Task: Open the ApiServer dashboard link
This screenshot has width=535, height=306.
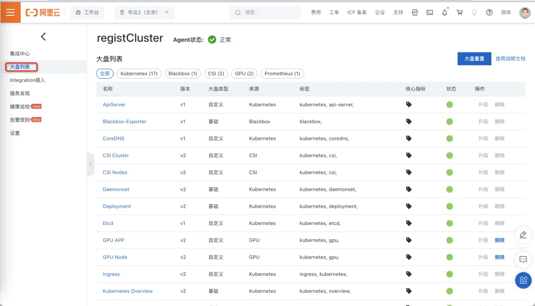Action: [114, 104]
